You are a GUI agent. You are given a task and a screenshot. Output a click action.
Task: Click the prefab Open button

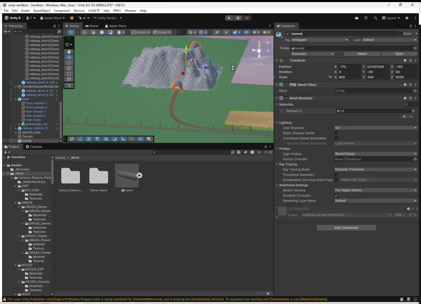[399, 54]
